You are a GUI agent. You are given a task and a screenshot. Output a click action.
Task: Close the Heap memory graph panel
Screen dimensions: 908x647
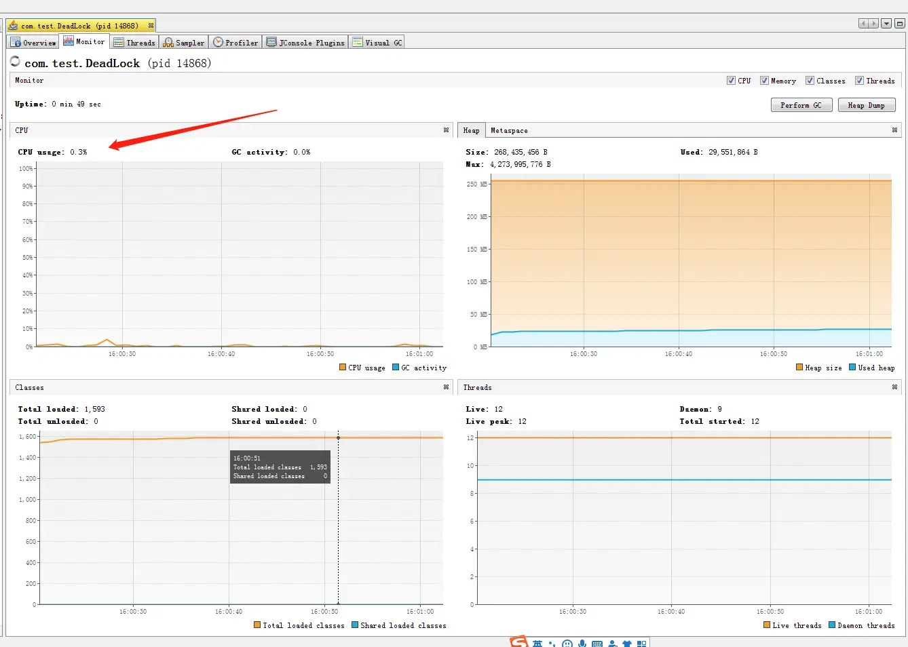point(894,130)
